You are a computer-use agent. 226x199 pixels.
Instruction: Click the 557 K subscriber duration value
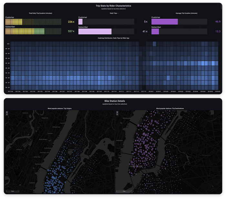[71, 31]
